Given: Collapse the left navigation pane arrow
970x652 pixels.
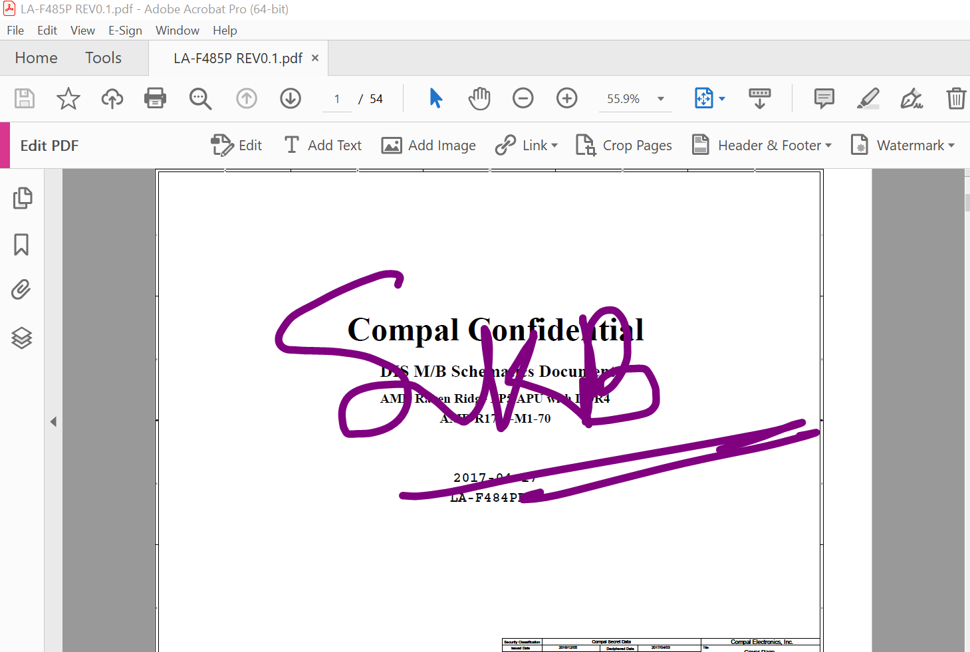Looking at the screenshot, I should (x=53, y=421).
